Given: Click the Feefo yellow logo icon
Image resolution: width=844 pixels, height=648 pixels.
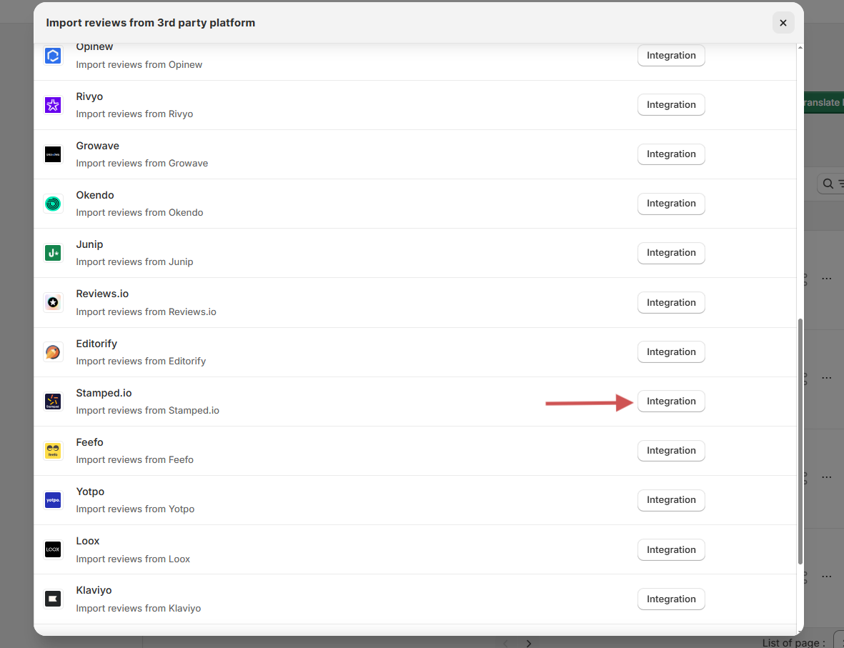Looking at the screenshot, I should (x=53, y=451).
